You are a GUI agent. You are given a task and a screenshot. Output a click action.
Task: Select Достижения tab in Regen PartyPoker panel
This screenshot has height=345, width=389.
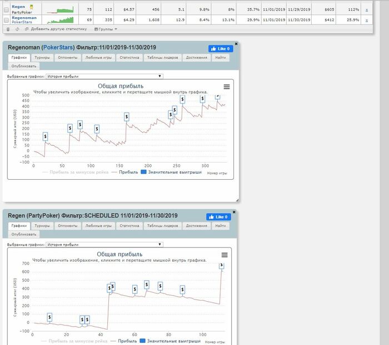197,226
